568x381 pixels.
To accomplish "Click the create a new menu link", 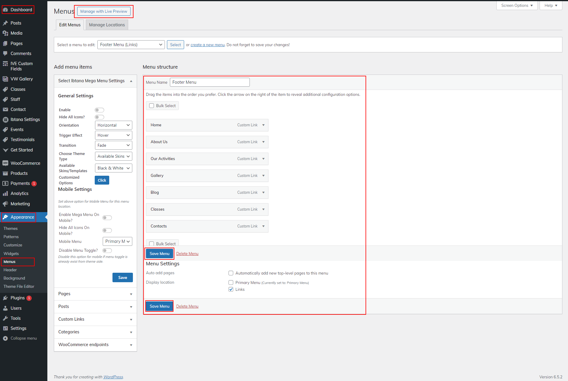I will tap(207, 45).
